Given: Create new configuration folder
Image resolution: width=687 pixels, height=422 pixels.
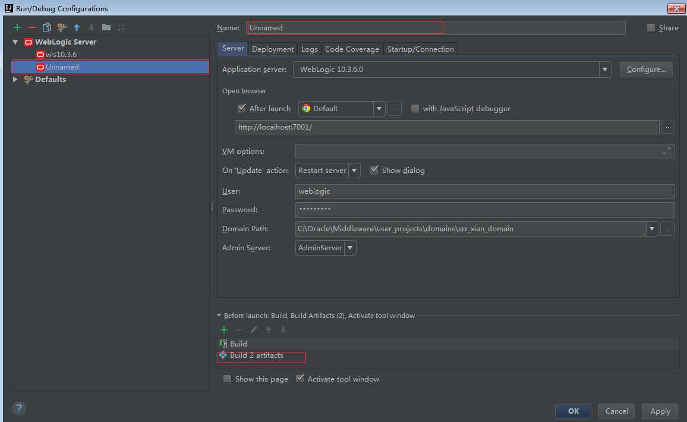Looking at the screenshot, I should click(106, 27).
